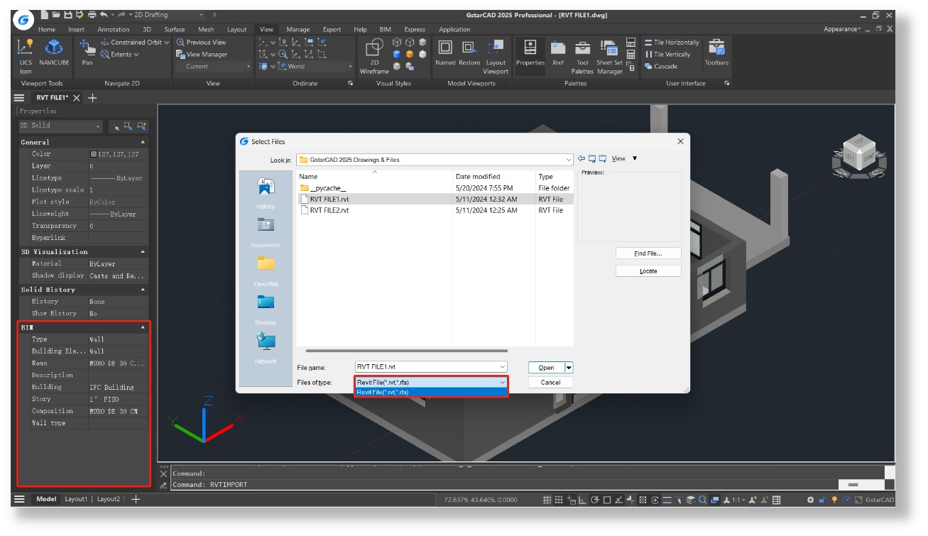Open the Files of type dropdown
Image resolution: width=928 pixels, height=536 pixels.
[x=431, y=382]
